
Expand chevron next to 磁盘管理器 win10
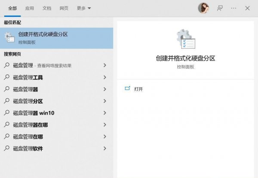tap(105, 113)
